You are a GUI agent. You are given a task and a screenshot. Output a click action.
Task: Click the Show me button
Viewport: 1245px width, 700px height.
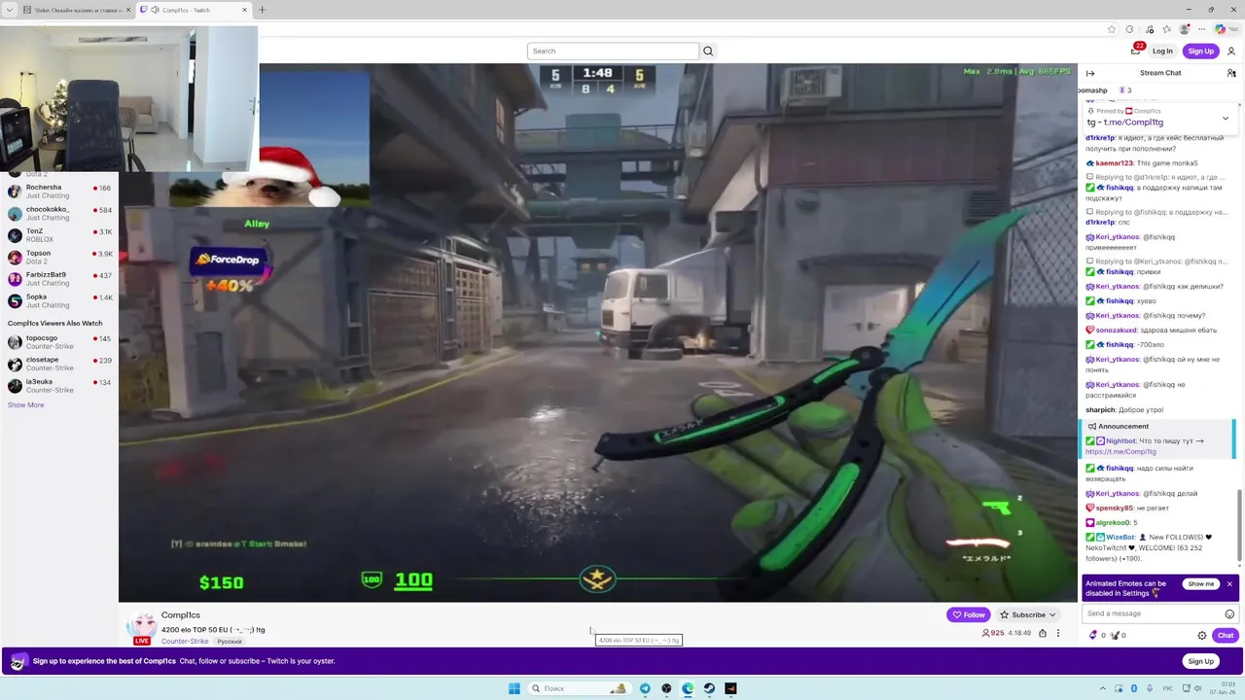click(1201, 583)
